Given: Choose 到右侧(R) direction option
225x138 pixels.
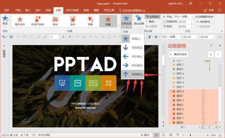Looking at the screenshot, I should click(132, 66).
